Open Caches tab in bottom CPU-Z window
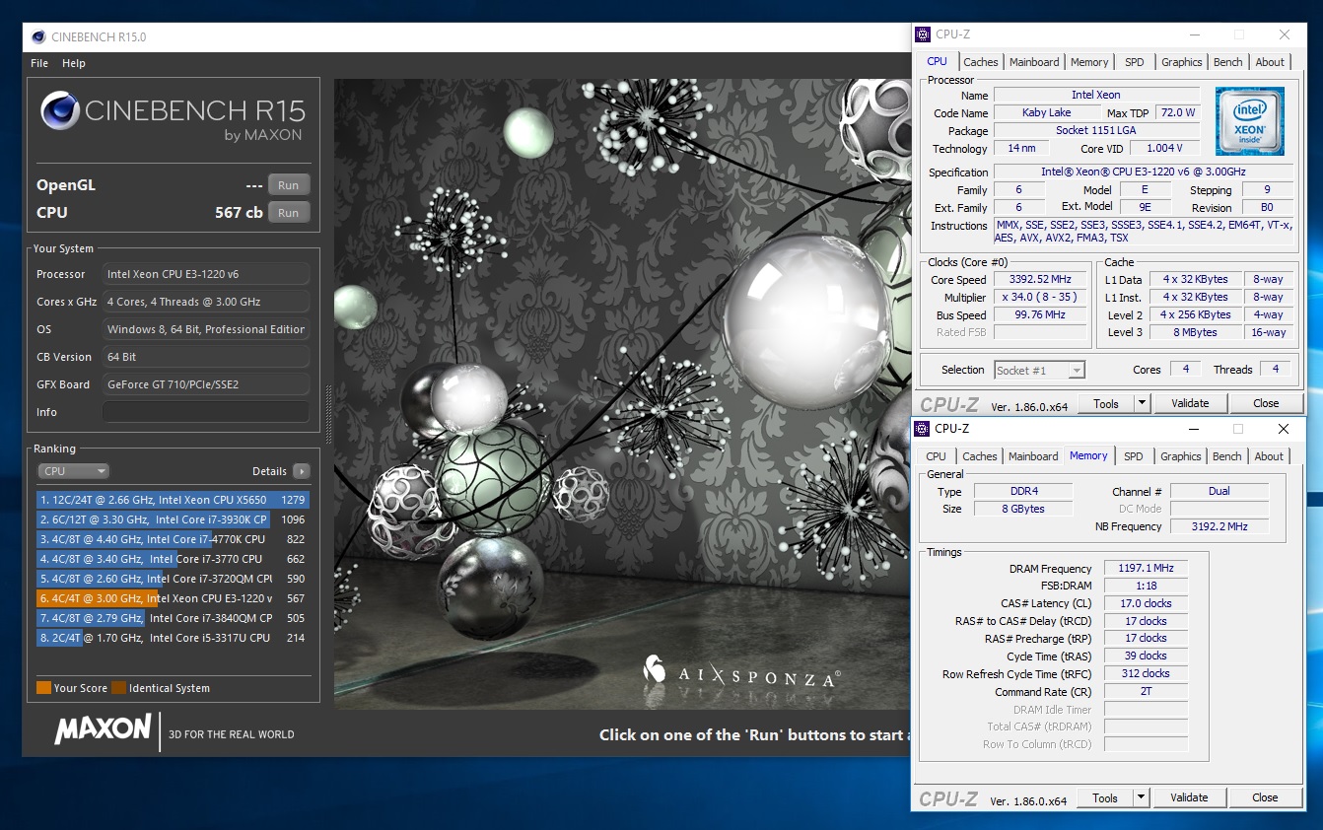1323x830 pixels. point(980,456)
